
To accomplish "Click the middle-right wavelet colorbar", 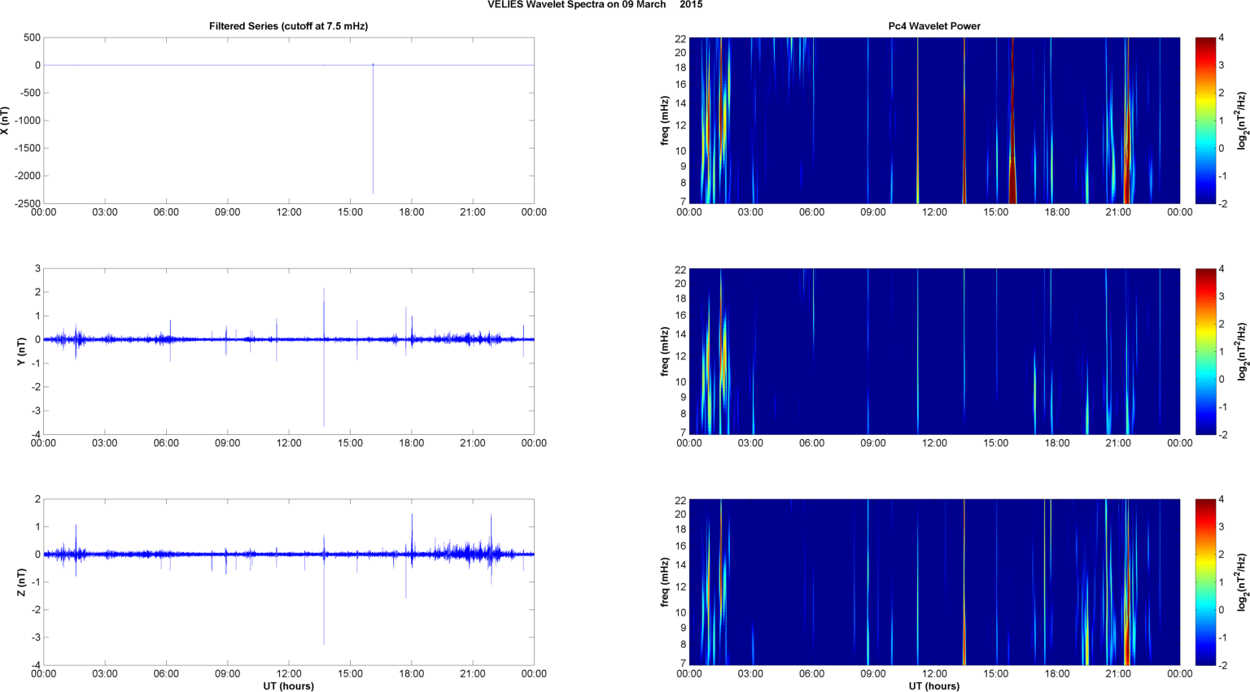I will click(1205, 351).
